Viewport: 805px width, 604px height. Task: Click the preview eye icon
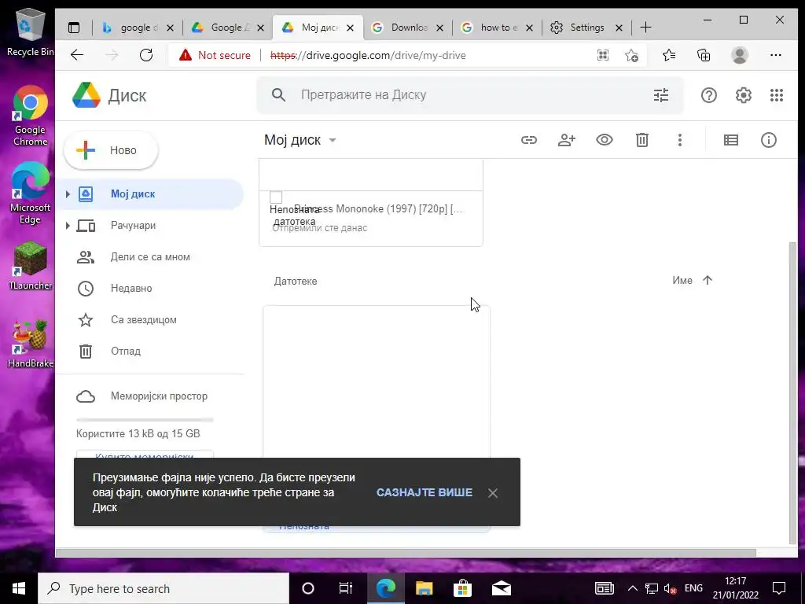point(605,140)
